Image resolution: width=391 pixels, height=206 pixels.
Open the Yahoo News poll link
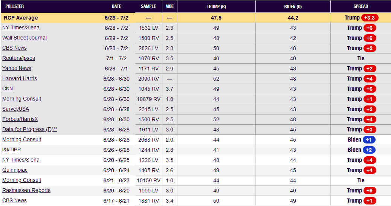17,68
